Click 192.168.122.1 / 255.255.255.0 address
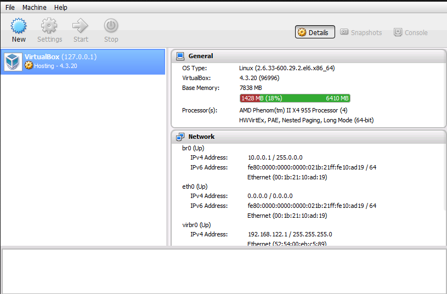 point(290,234)
